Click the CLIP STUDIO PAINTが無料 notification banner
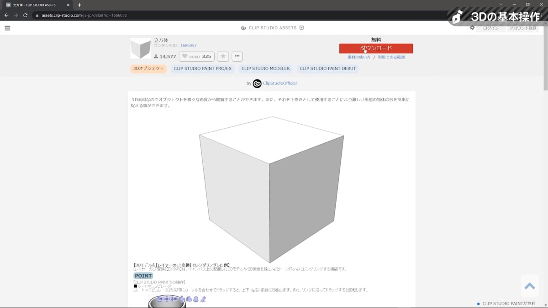Viewport: 548px width, 308px height. [x=506, y=303]
